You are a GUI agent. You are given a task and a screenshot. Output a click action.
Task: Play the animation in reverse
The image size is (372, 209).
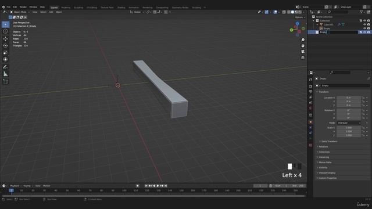tap(154, 186)
